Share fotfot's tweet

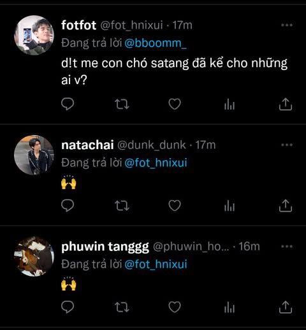coord(286,104)
